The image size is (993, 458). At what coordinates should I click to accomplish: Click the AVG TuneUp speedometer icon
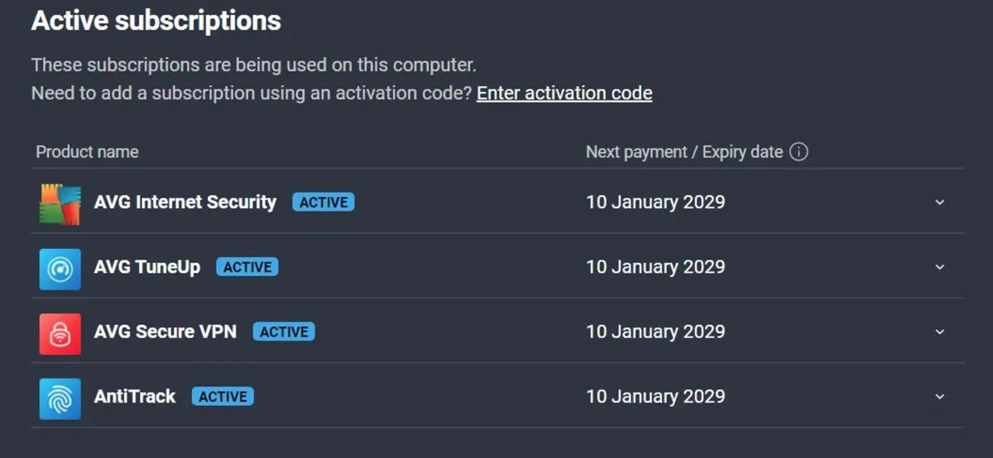click(x=60, y=269)
